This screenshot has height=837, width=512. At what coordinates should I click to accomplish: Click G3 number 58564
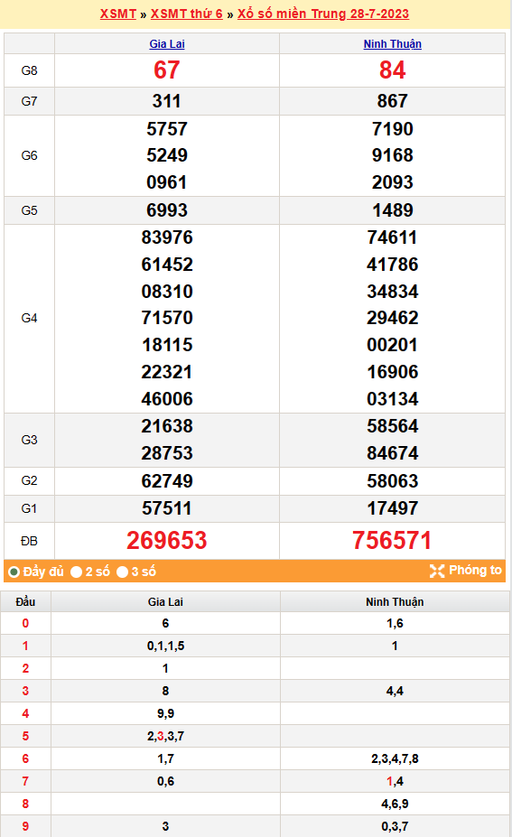(x=393, y=426)
